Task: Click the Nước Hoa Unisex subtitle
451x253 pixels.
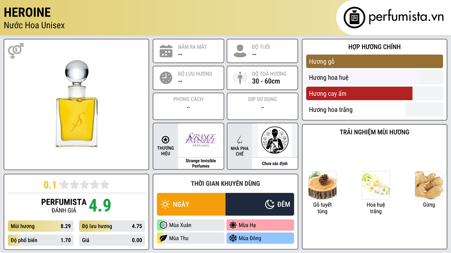Action: pos(34,25)
